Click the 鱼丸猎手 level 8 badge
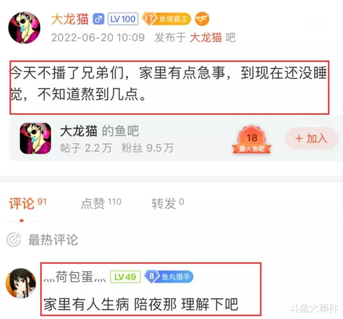 point(169,277)
